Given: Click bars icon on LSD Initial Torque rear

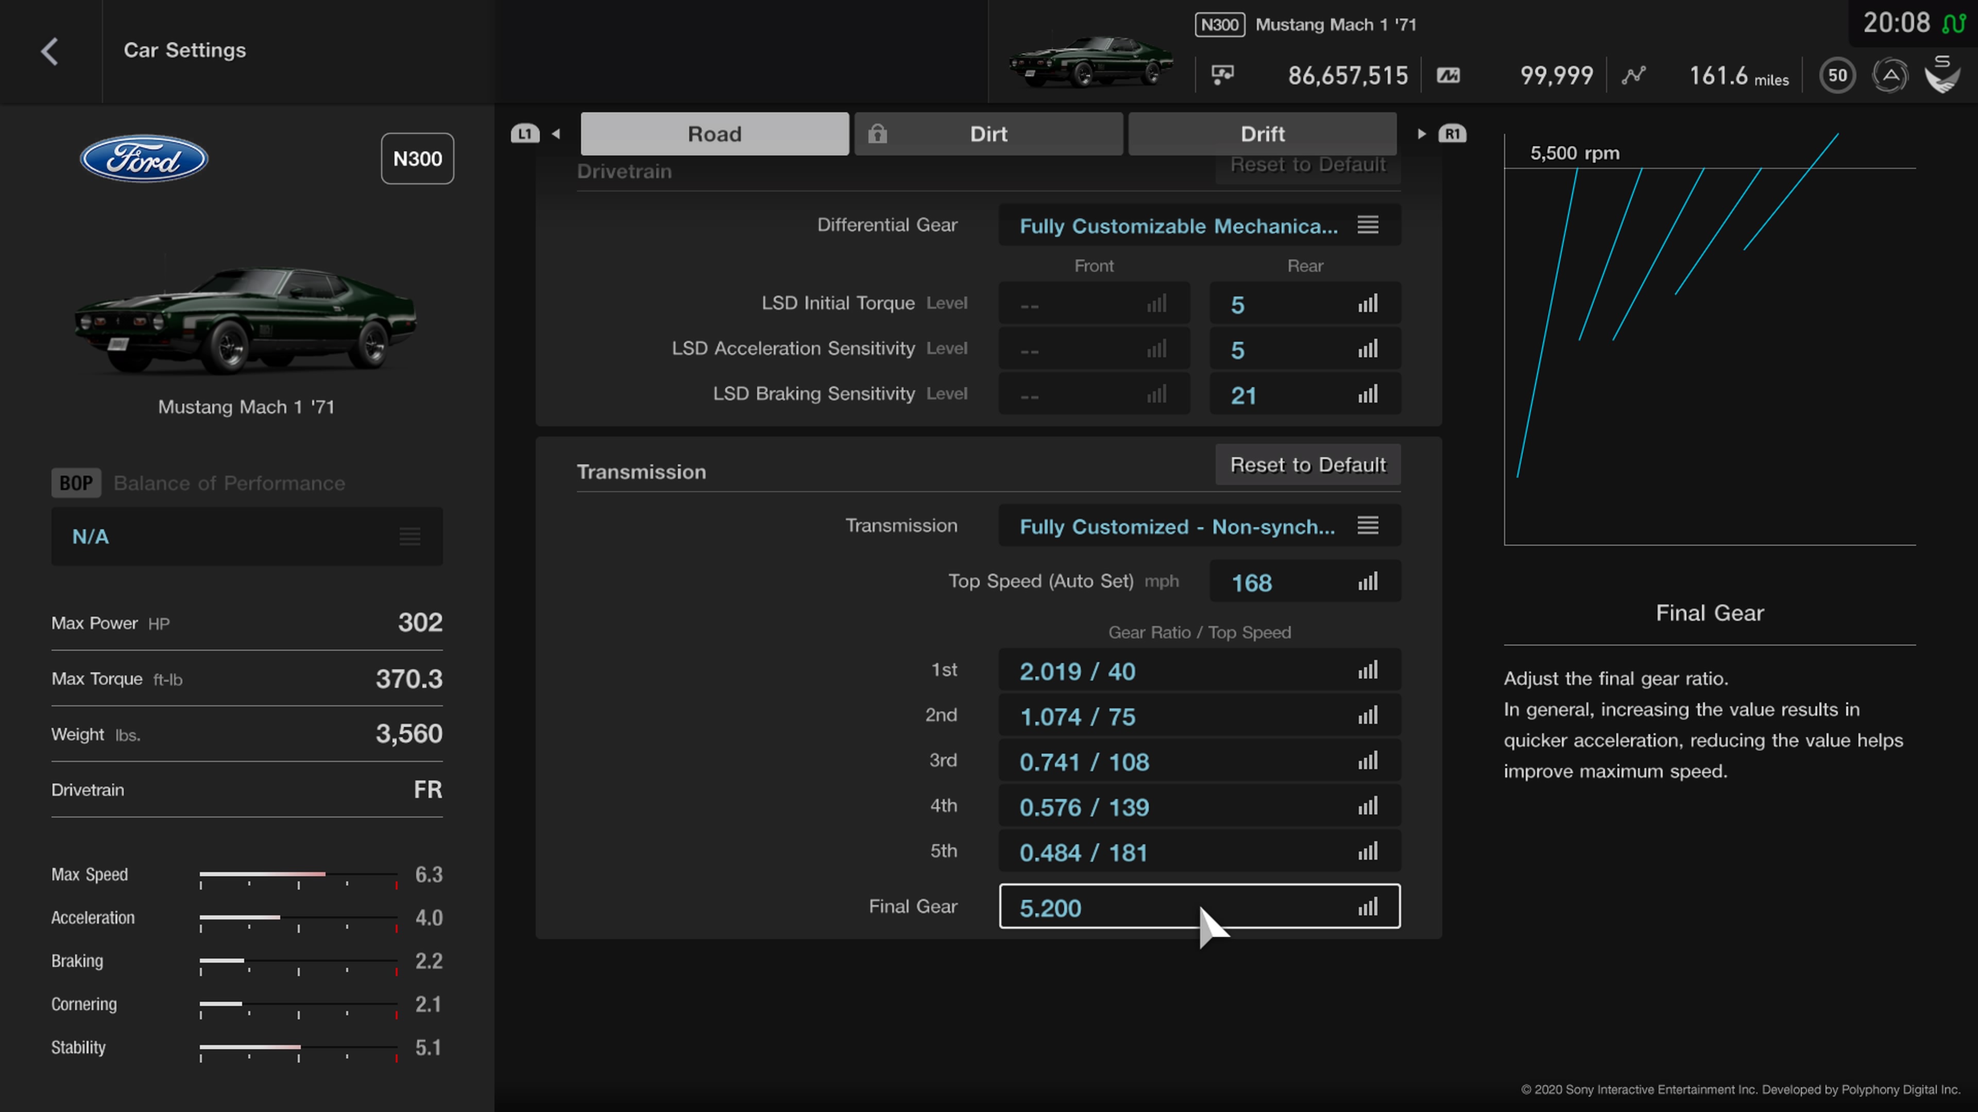Looking at the screenshot, I should click(x=1368, y=303).
